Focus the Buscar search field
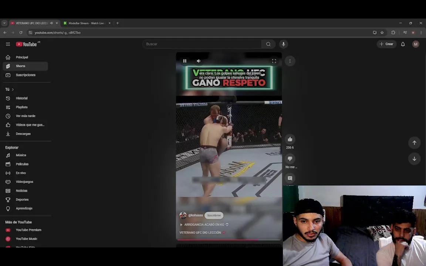Viewport: 426px width, 266px height. click(x=202, y=44)
